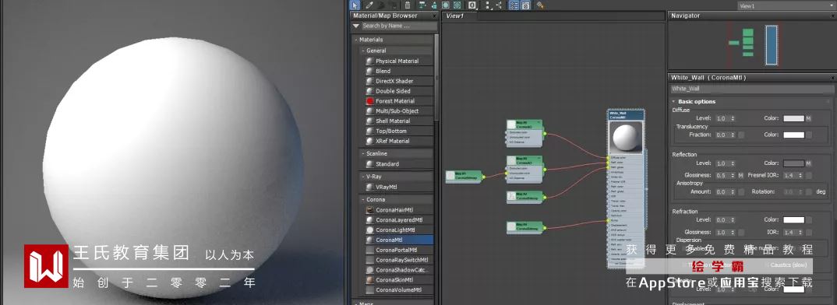Click the Anisotropy Amount map slot button
Image resolution: width=837 pixels, height=305 pixels.
741,191
